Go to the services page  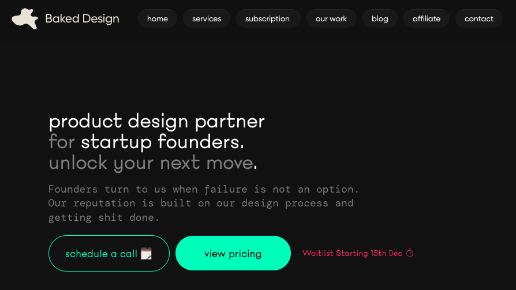tap(207, 18)
